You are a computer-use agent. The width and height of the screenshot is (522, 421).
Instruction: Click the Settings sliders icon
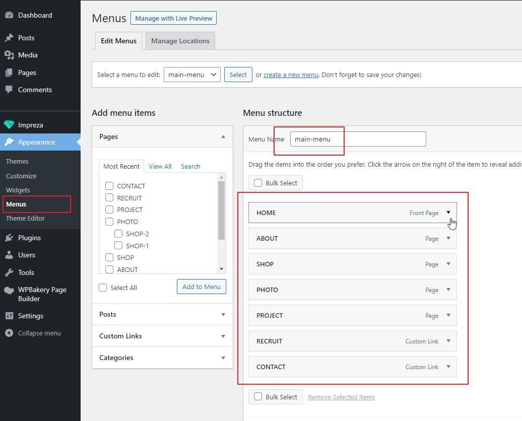coord(9,316)
